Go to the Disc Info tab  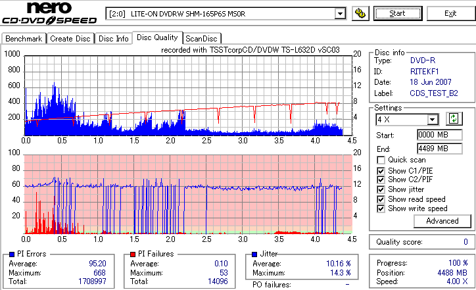[114, 39]
